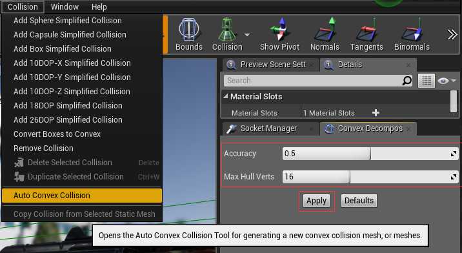Select Copy Collision from Selected Static Mesh

coord(82,214)
